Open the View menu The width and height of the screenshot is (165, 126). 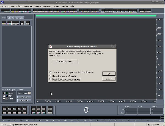pyautogui.click(x=12, y=6)
